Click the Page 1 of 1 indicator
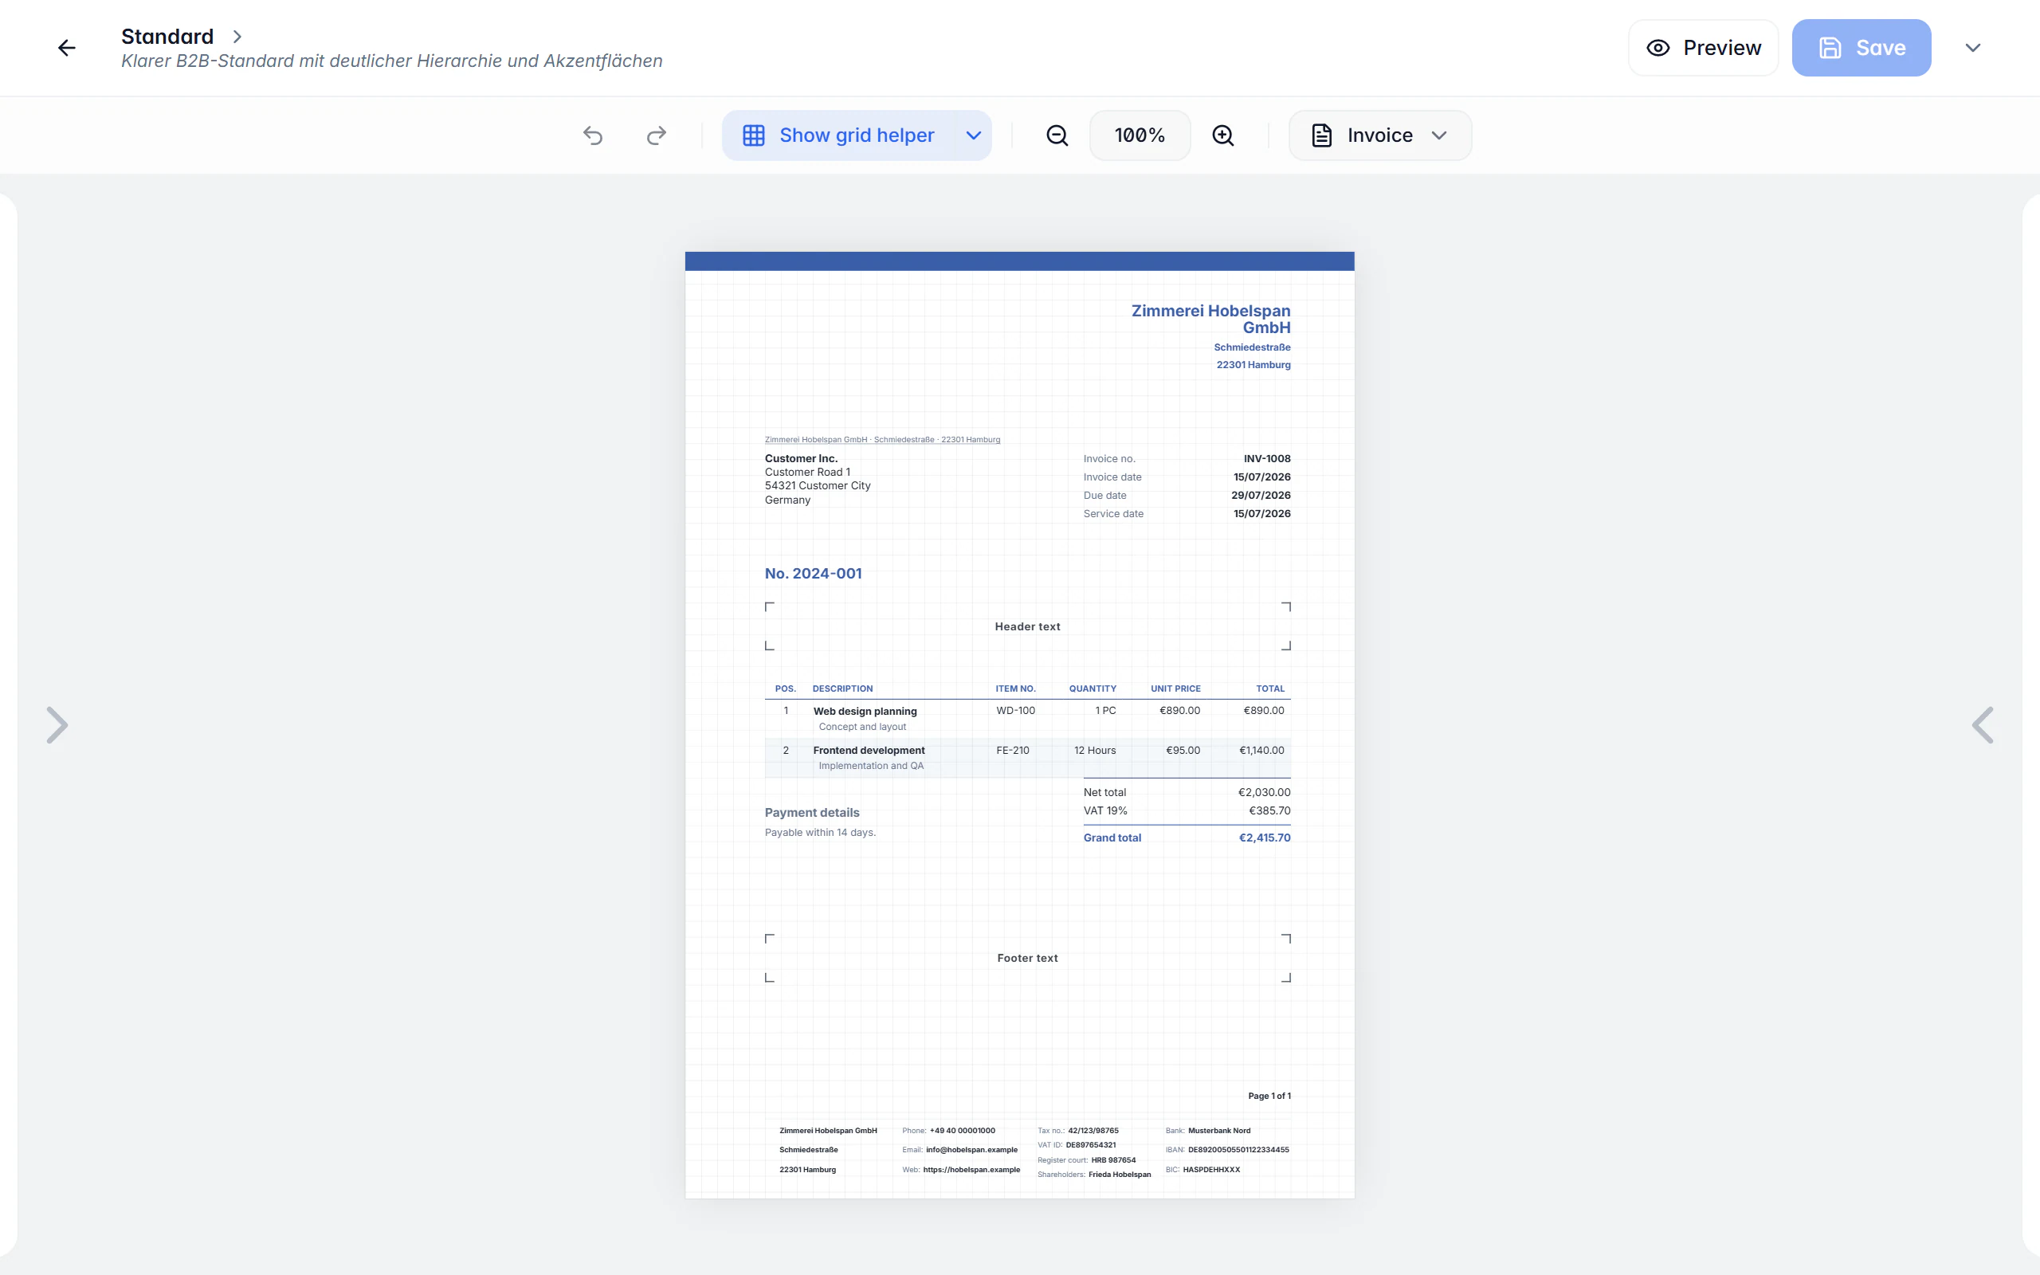The image size is (2040, 1275). [1269, 1096]
